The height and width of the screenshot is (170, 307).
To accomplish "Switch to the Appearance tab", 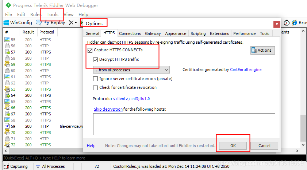I will tap(176, 33).
